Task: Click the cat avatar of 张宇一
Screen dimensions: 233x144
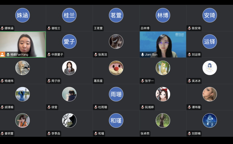Action: tap(163, 68)
